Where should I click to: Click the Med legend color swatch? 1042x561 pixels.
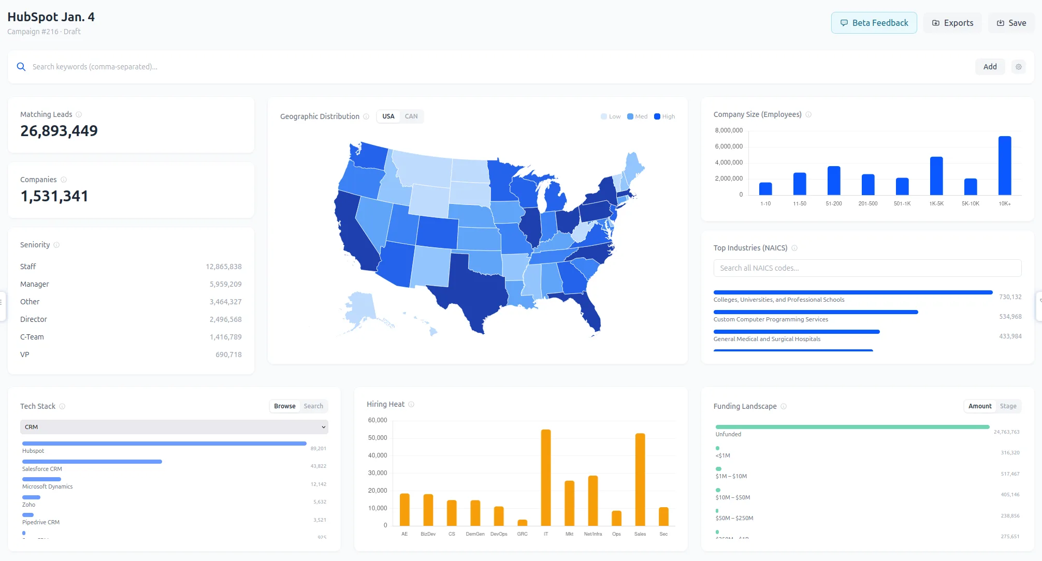(x=630, y=116)
